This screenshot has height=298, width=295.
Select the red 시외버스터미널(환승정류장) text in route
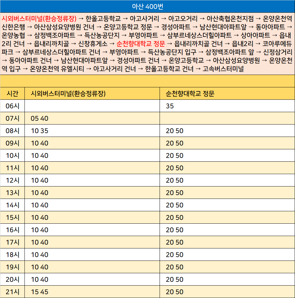click(39, 19)
